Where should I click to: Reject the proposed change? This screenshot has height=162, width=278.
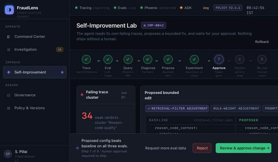(202, 148)
